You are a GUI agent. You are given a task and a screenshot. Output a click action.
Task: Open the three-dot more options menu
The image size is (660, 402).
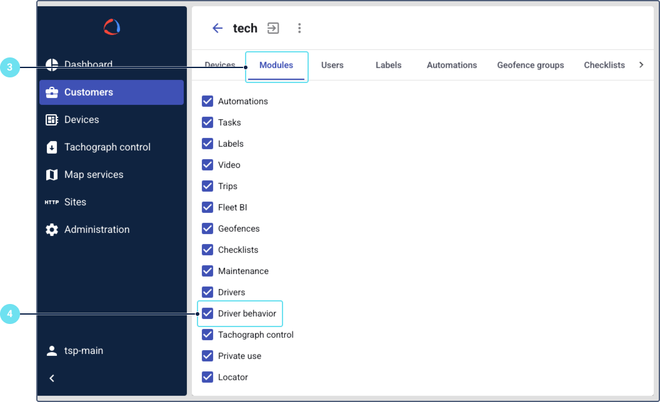(x=299, y=28)
